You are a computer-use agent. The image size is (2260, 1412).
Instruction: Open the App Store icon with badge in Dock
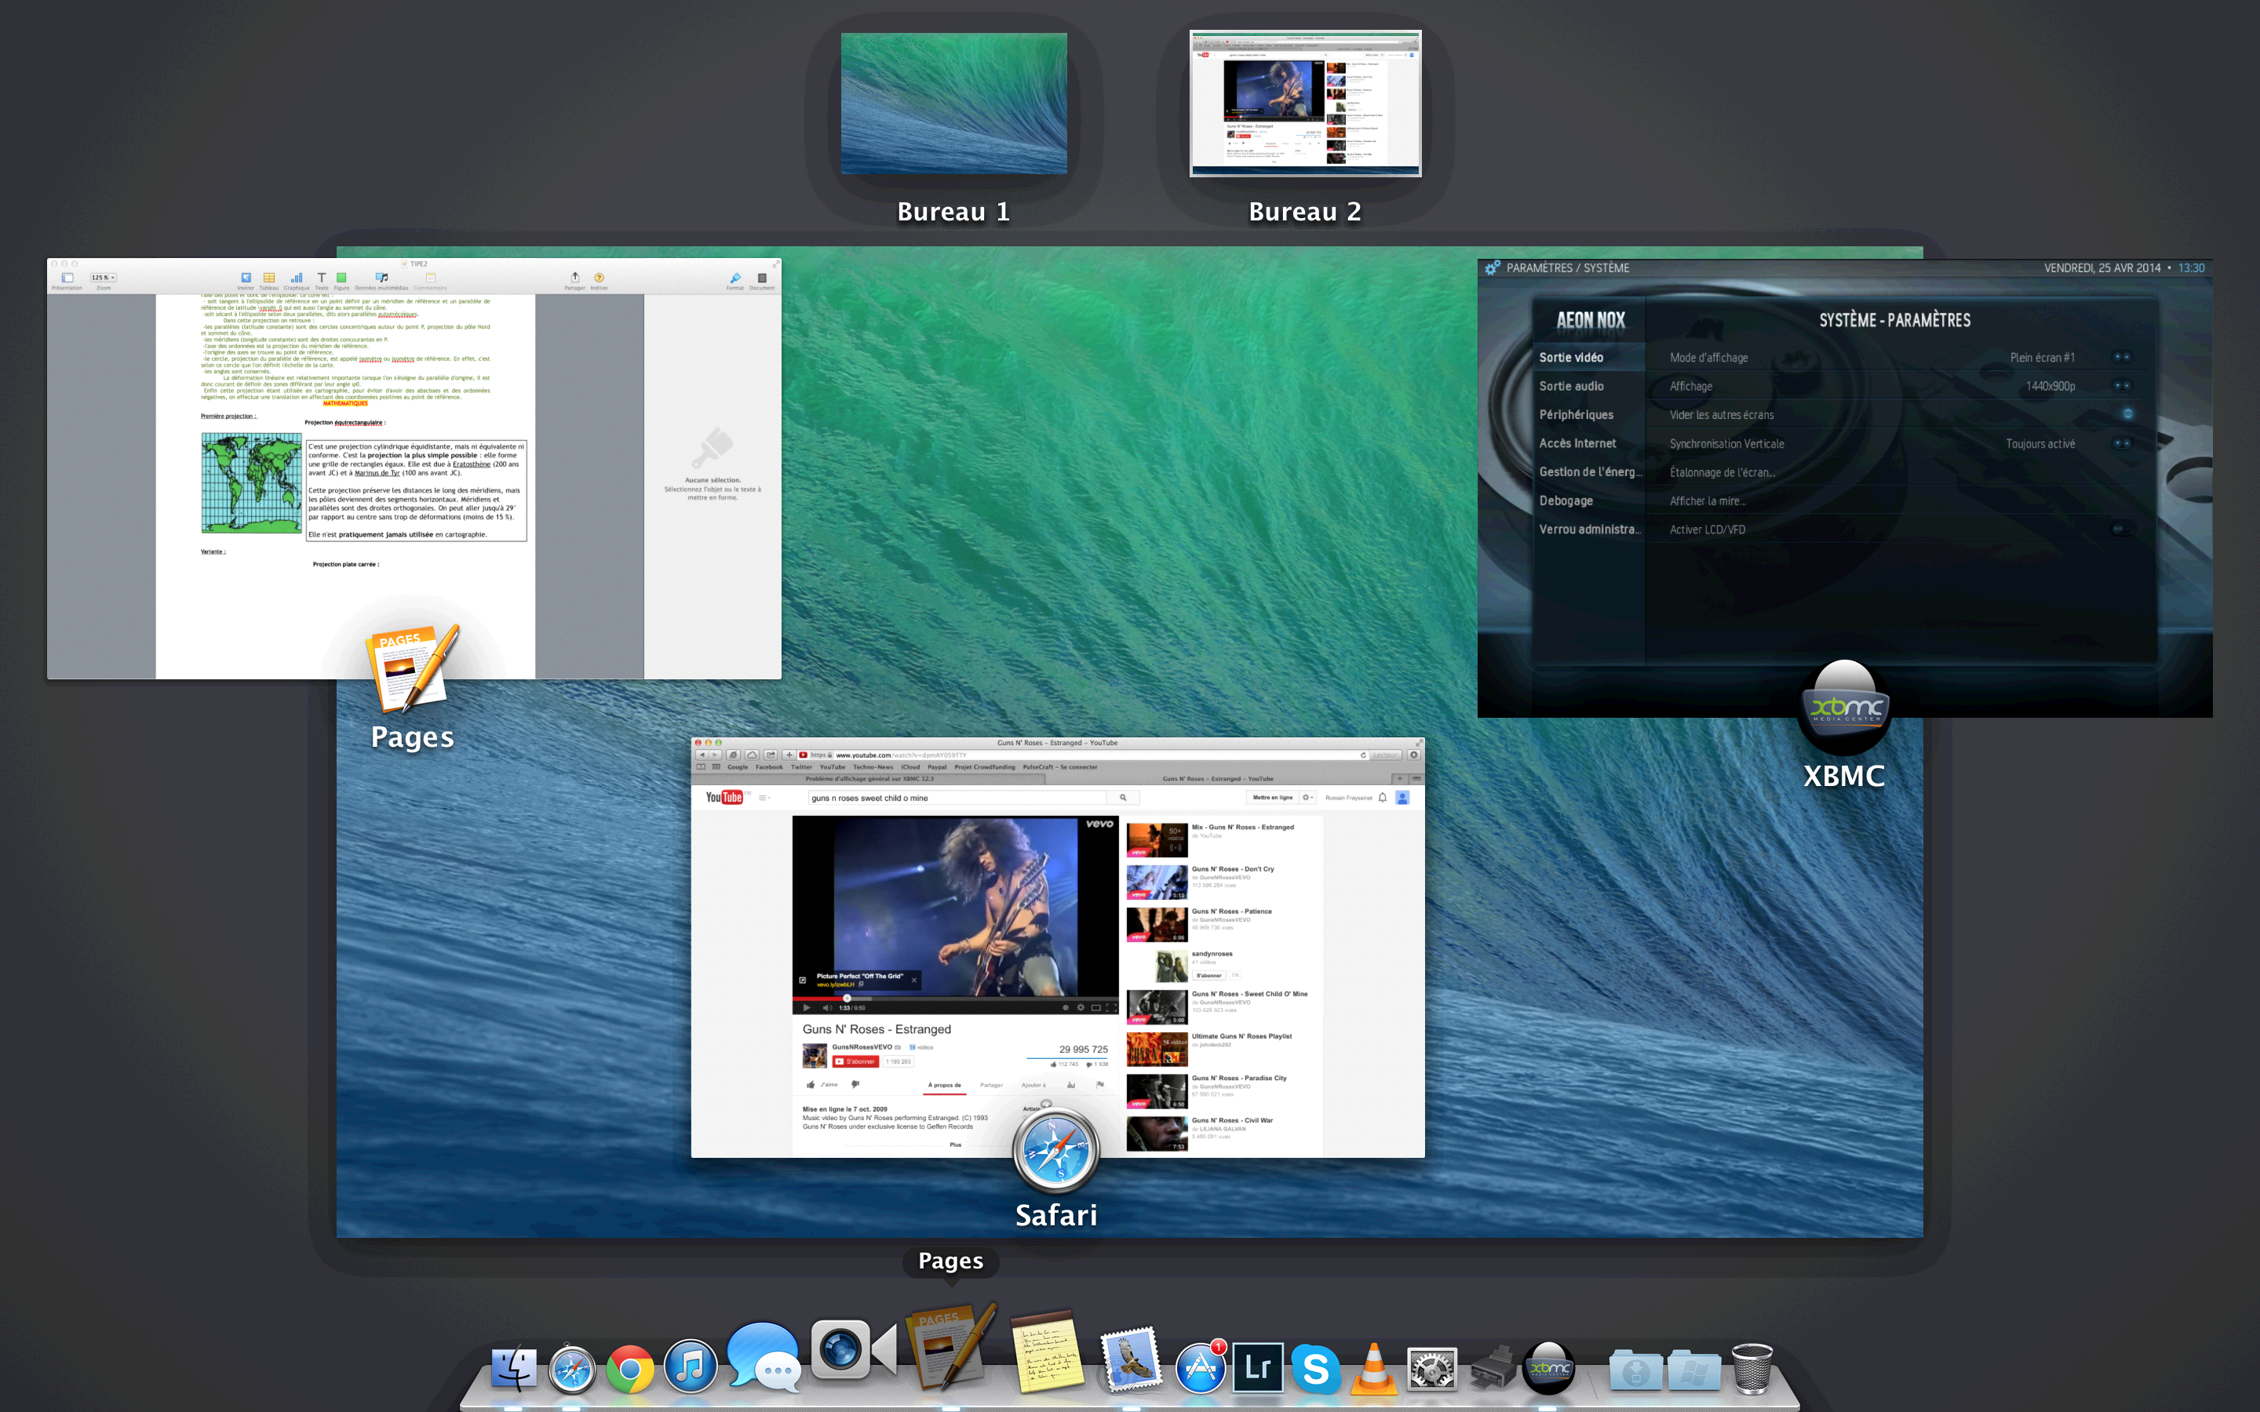(1201, 1368)
